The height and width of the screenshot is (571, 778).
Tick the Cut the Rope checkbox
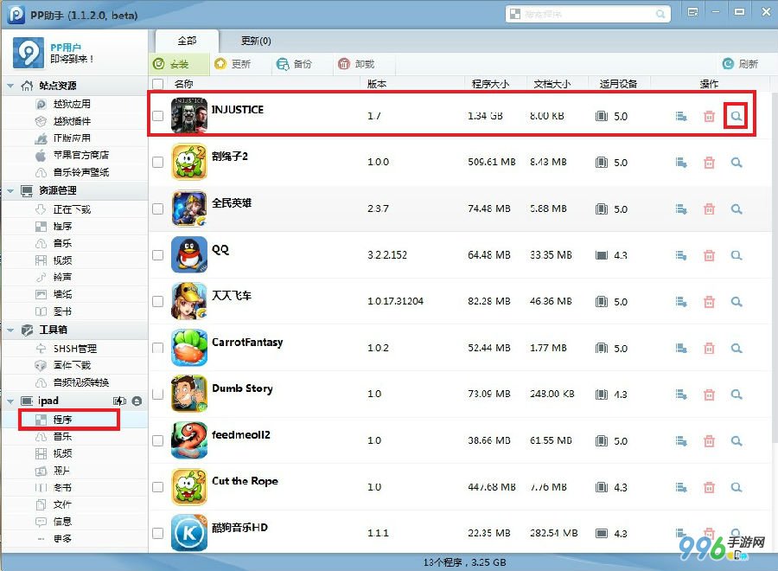pos(158,486)
